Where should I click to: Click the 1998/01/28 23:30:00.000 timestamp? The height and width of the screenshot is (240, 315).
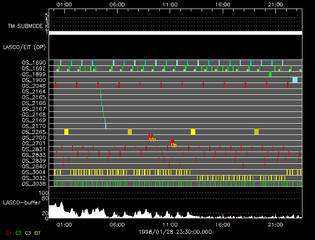(x=171, y=231)
